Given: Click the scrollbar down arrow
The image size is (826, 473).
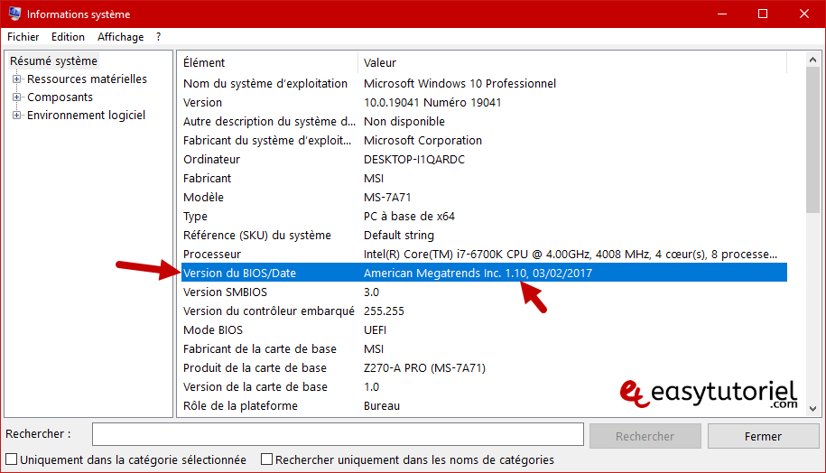Looking at the screenshot, I should 812,408.
